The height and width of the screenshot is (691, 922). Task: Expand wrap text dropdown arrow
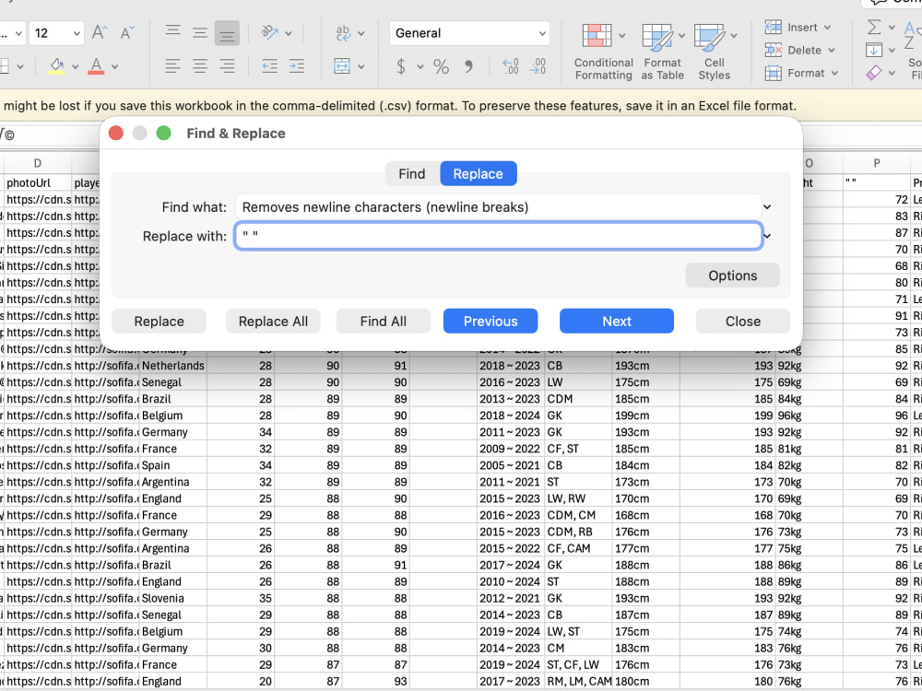tap(361, 33)
